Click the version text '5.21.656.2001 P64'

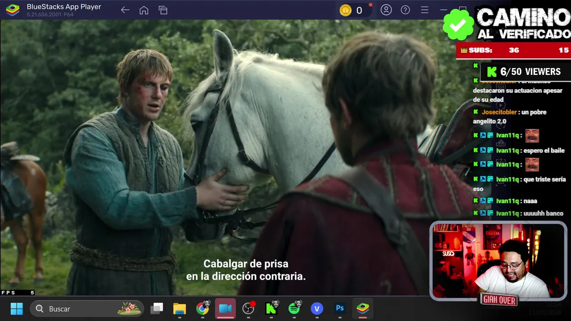click(50, 15)
